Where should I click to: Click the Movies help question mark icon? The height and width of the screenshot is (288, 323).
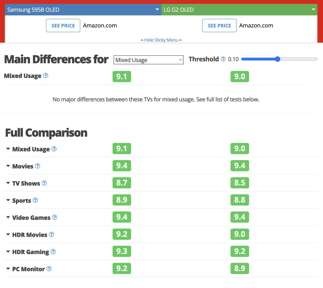pyautogui.click(x=38, y=166)
